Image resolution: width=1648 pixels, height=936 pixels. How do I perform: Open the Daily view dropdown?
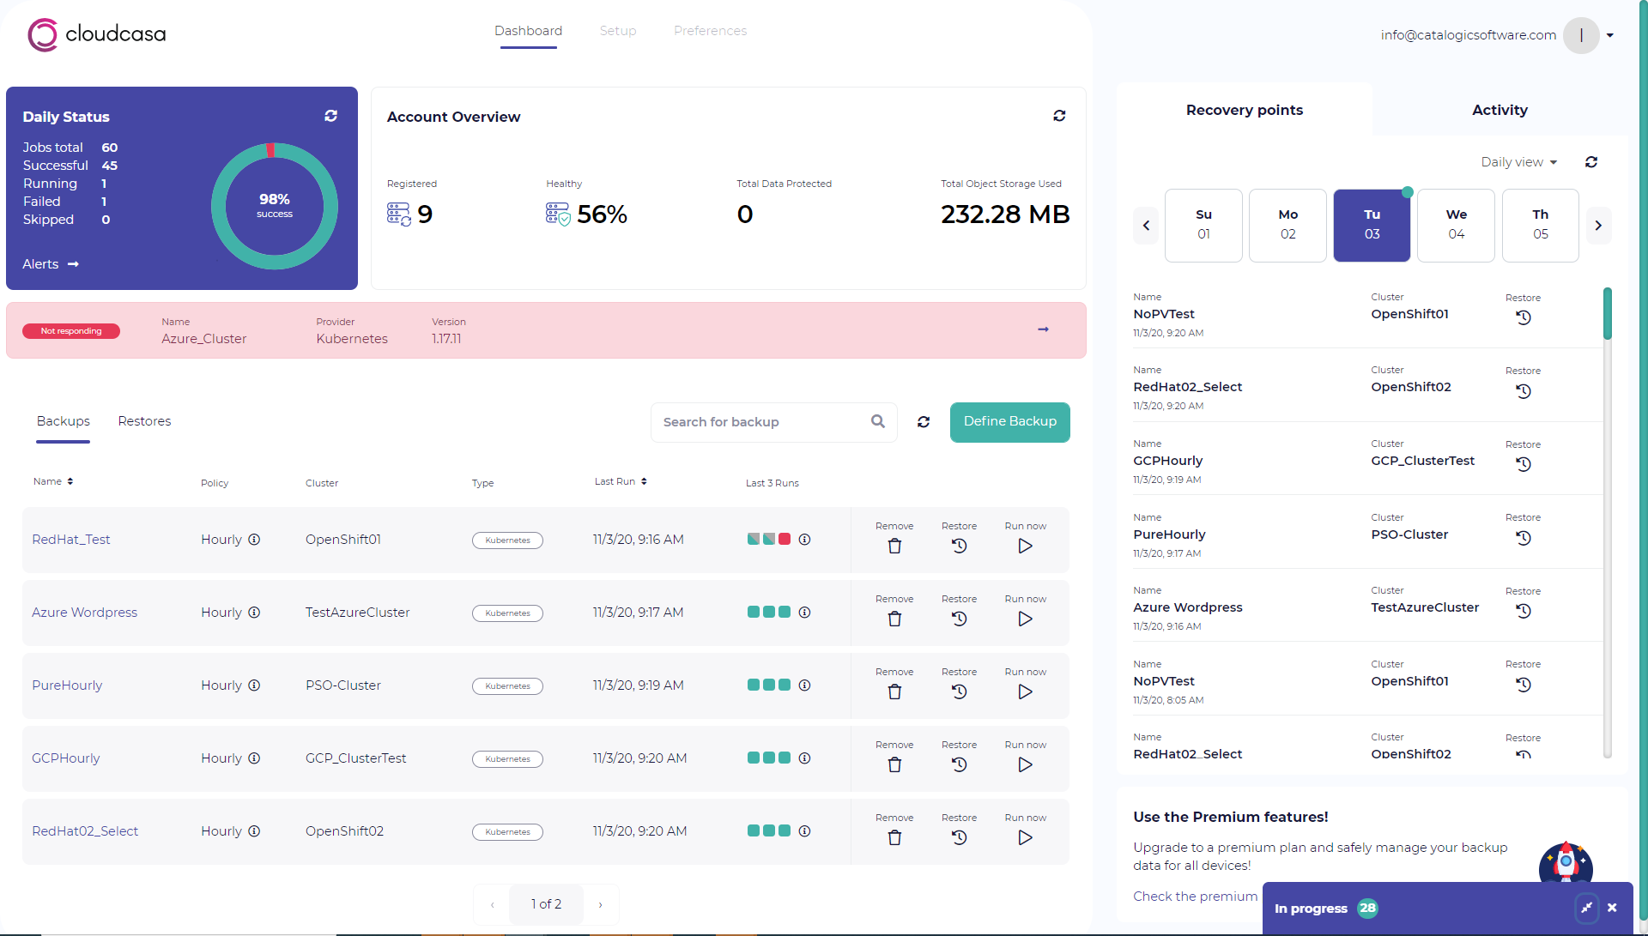[1518, 162]
